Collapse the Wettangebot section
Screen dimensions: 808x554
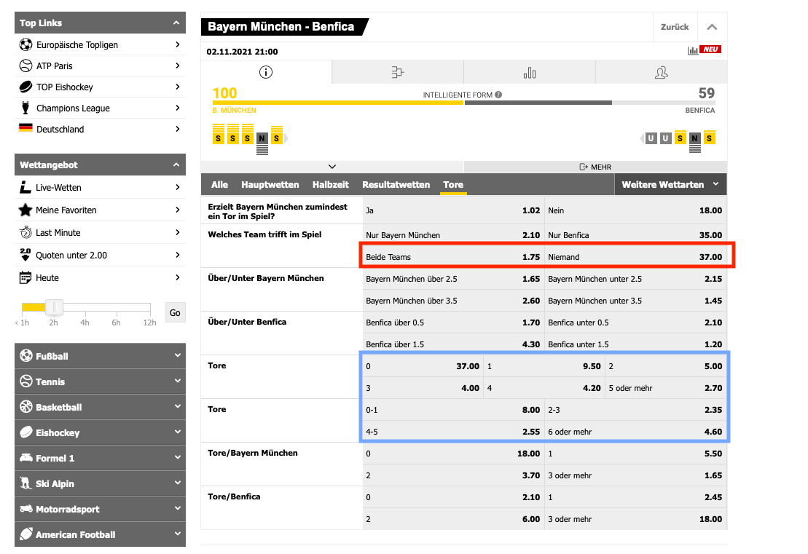[x=176, y=165]
